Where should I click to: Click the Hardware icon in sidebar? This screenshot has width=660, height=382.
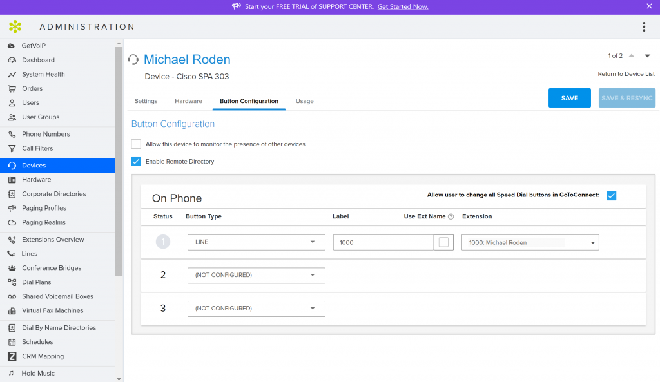click(12, 180)
